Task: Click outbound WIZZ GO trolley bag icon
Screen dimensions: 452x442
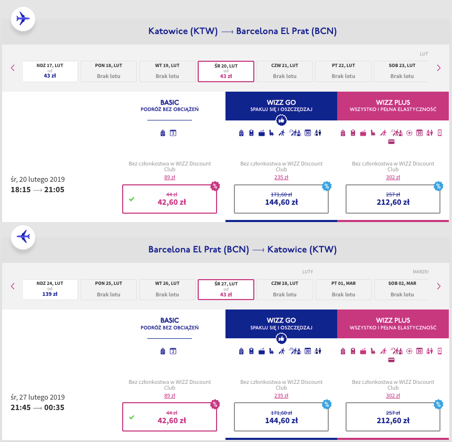Action: 251,133
